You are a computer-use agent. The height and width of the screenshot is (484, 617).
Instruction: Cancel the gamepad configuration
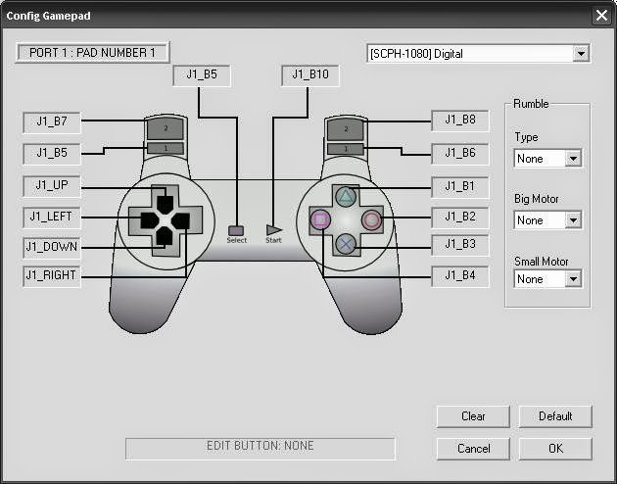click(473, 449)
